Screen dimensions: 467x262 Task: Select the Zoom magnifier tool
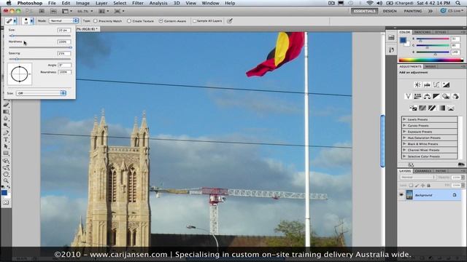coord(6,180)
